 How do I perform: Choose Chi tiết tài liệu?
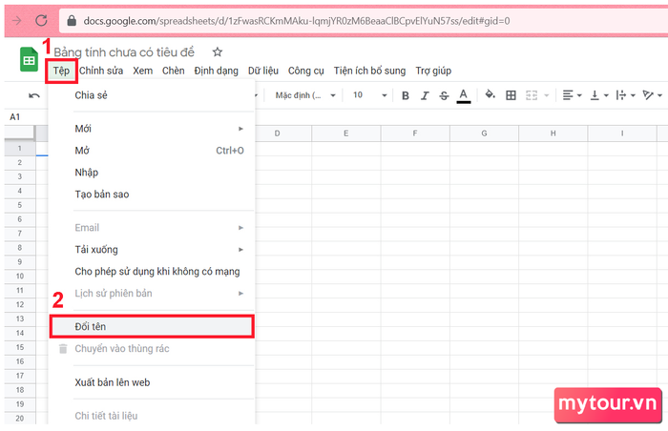(x=152, y=416)
